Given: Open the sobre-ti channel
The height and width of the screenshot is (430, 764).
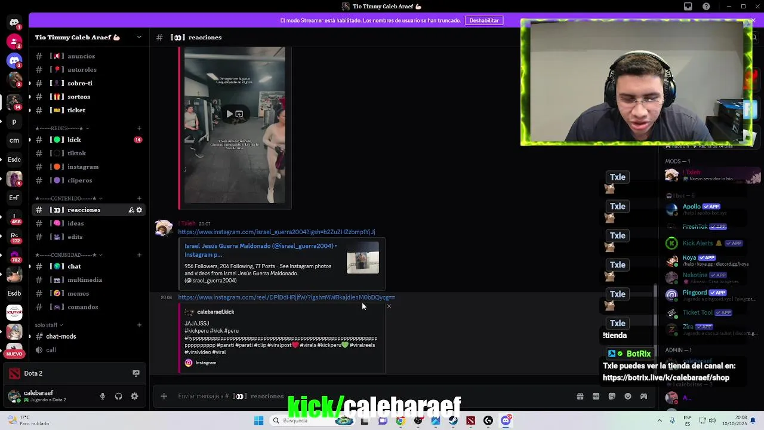Looking at the screenshot, I should (89, 83).
